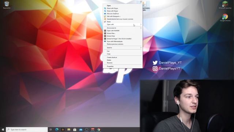Open the red app icon beside OBS

pyautogui.click(x=93, y=129)
